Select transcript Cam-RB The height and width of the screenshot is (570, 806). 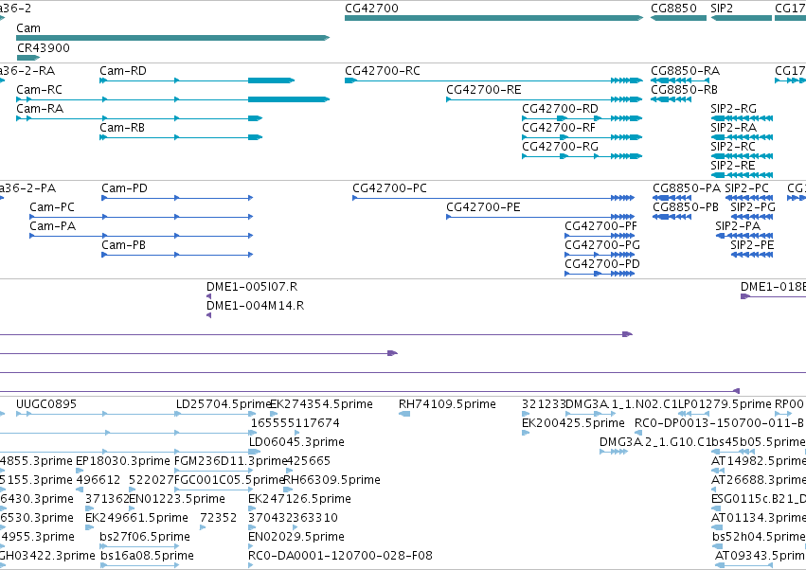pos(182,137)
